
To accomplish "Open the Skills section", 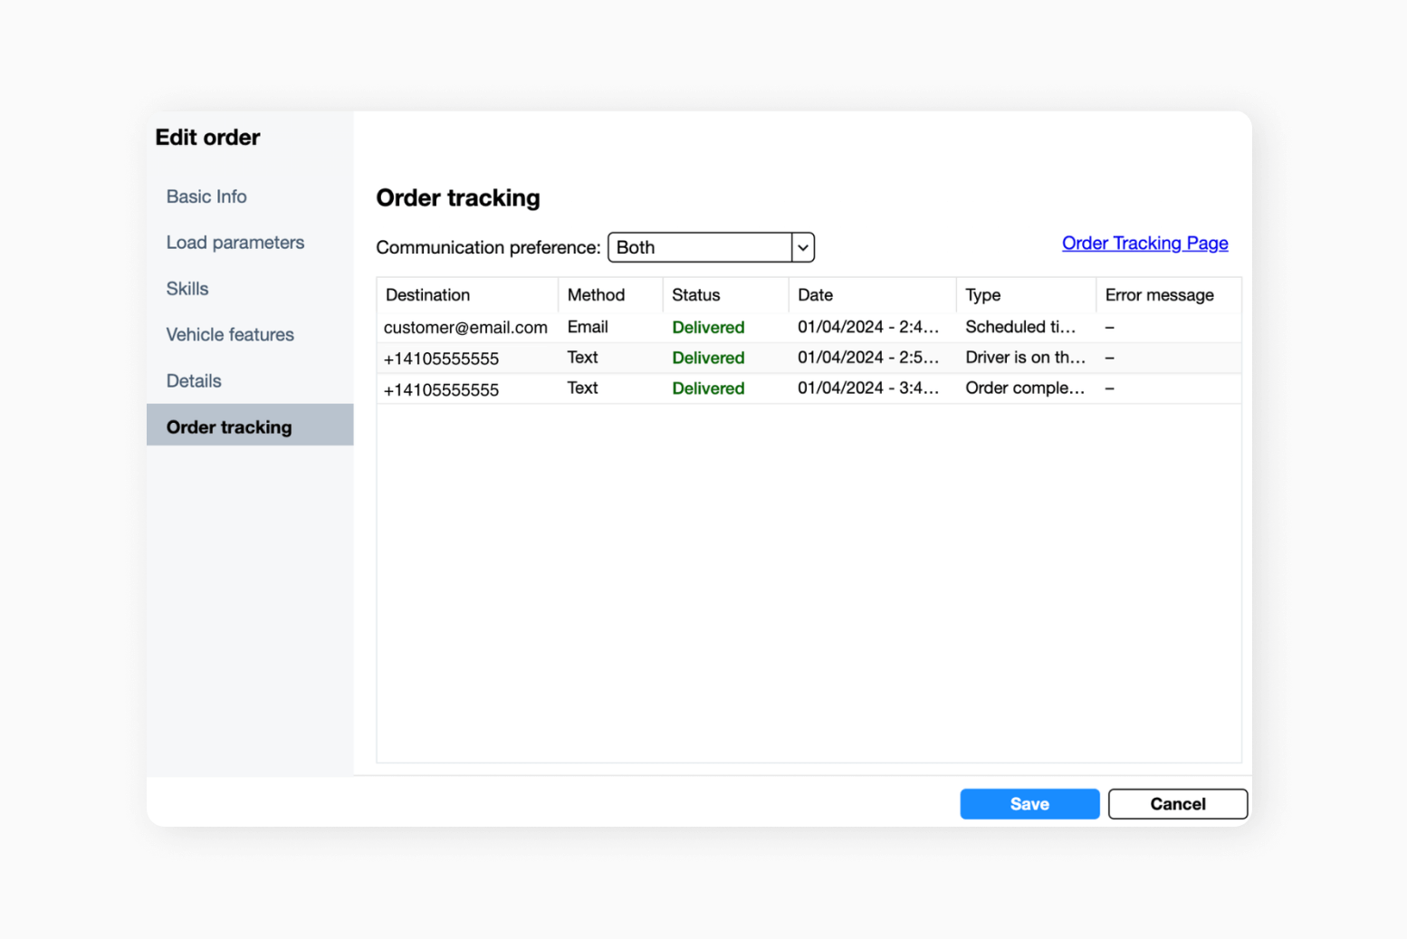I will click(187, 289).
